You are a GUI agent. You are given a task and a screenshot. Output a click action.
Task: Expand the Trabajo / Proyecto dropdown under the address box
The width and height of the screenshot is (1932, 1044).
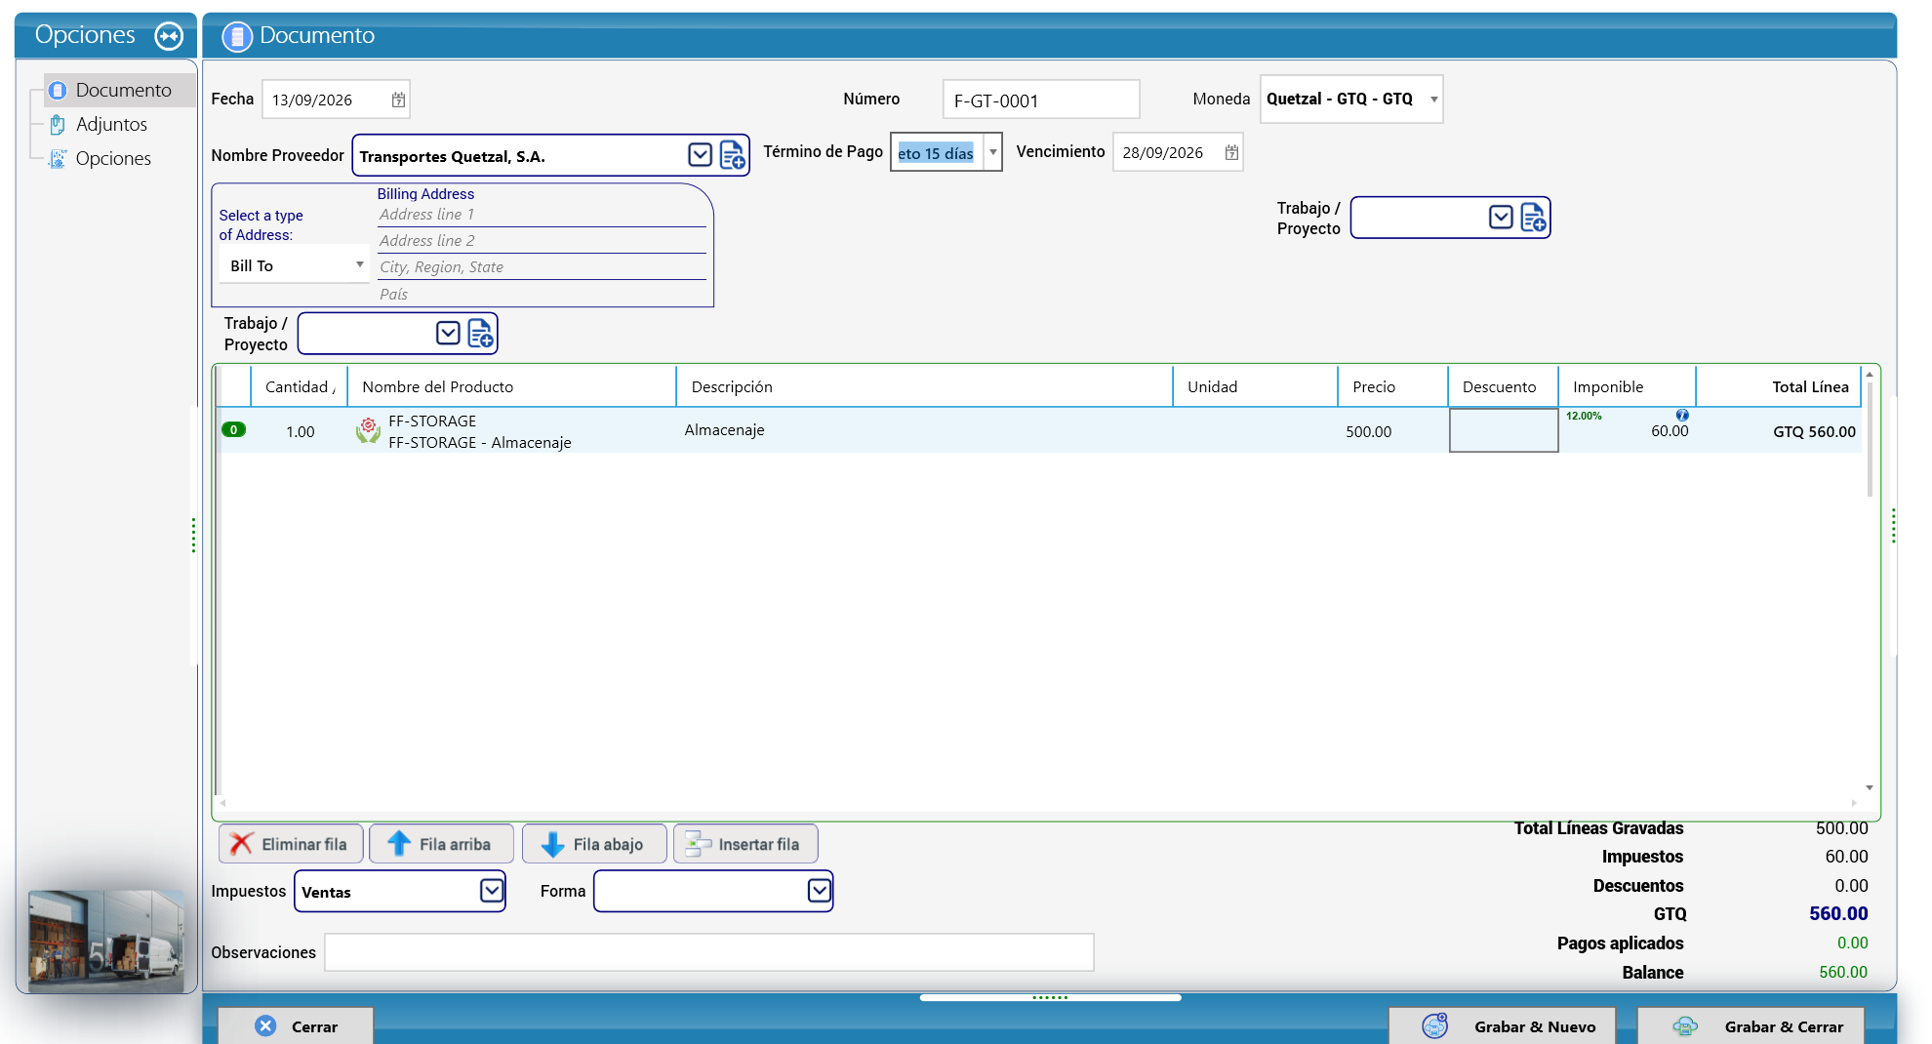448,334
